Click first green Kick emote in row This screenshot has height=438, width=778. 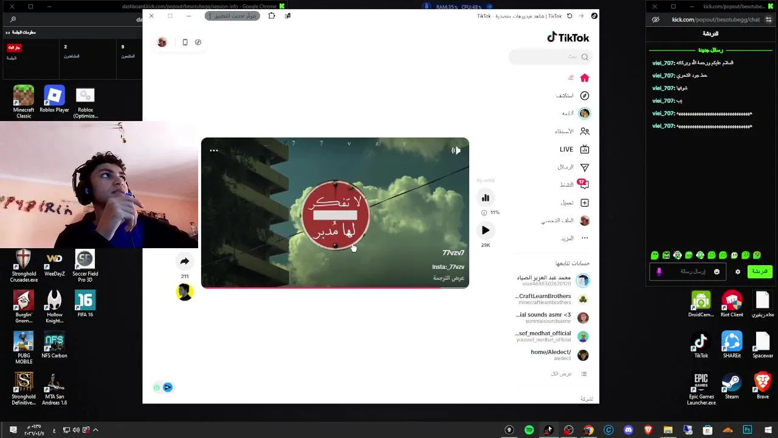pyautogui.click(x=655, y=255)
